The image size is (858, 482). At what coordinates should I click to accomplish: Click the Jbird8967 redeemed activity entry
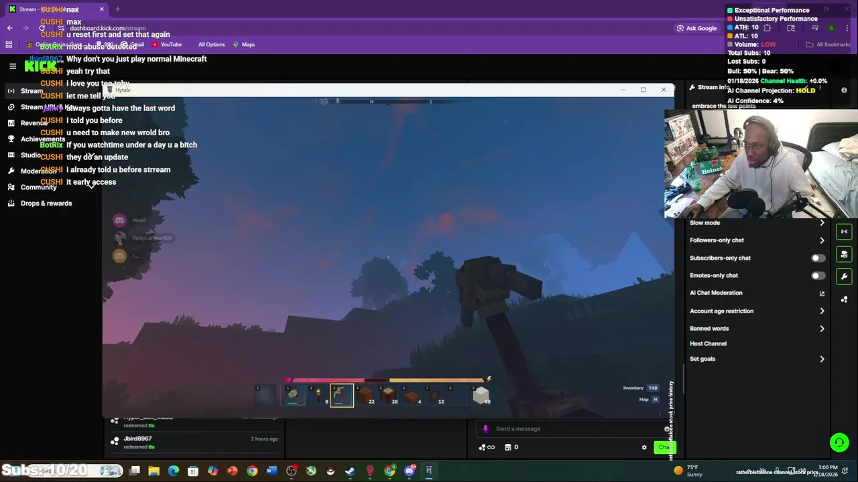click(x=194, y=443)
